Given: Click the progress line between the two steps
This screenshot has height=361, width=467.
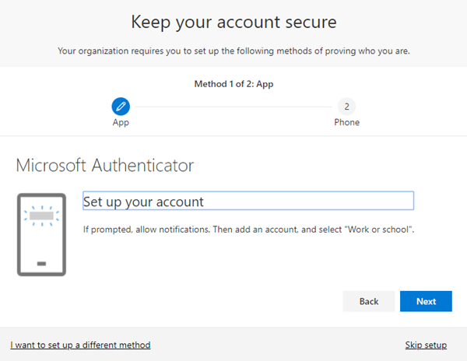Looking at the screenshot, I should coord(233,106).
